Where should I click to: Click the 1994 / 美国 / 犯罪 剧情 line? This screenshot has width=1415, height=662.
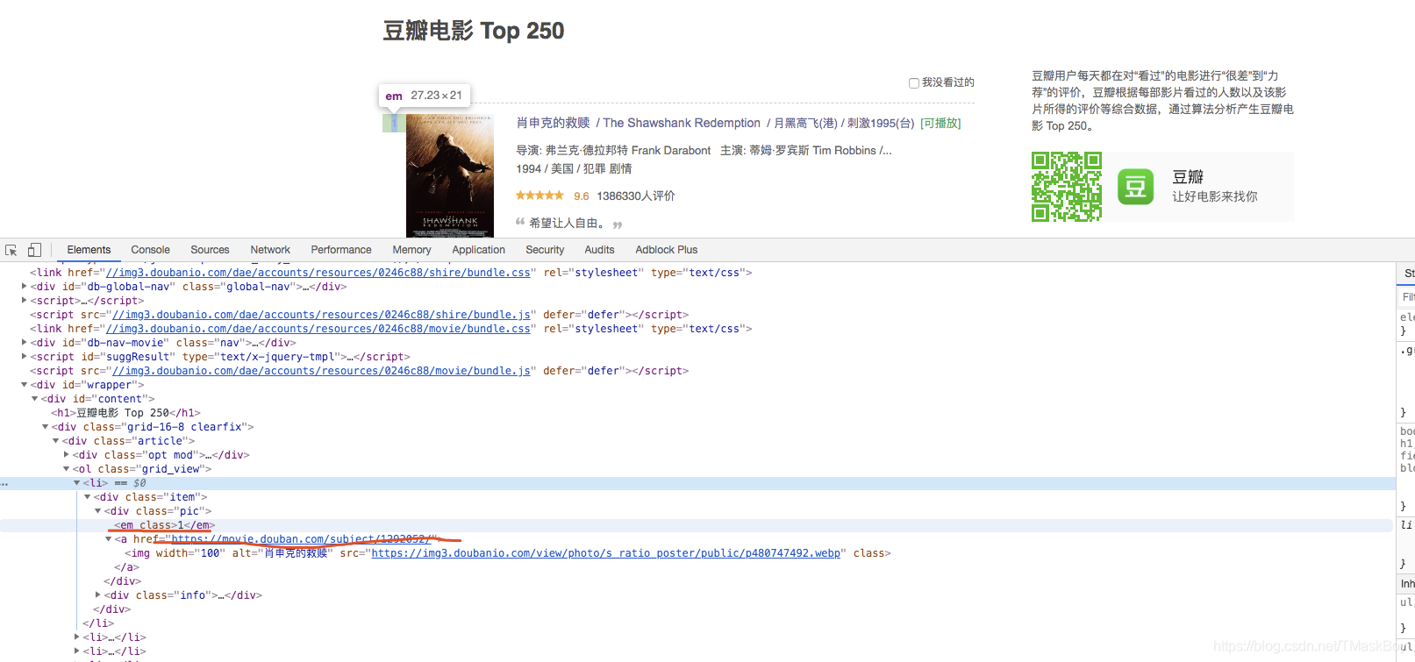pyautogui.click(x=574, y=168)
